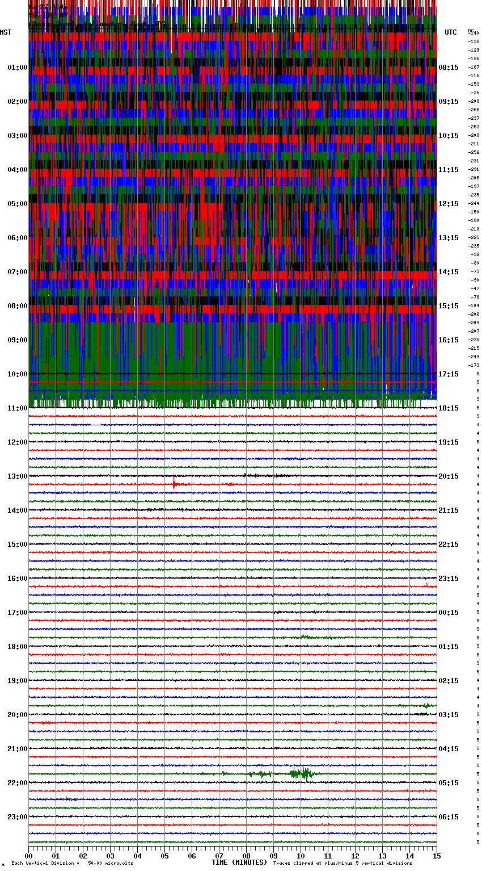The image size is (482, 871).
Task: Click minute 08 on the bottom axis
Action: click(247, 856)
